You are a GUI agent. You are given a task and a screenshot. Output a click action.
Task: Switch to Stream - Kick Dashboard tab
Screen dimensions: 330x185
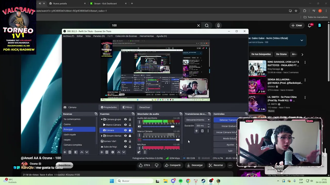pos(108,4)
